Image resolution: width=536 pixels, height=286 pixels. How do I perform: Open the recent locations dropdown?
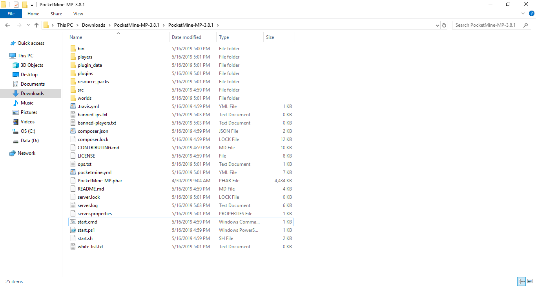[28, 25]
